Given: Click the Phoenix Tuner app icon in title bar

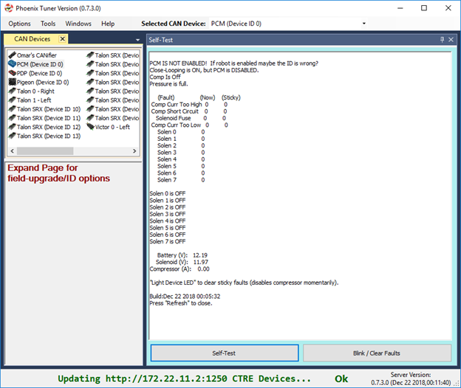Looking at the screenshot, I should (x=9, y=8).
